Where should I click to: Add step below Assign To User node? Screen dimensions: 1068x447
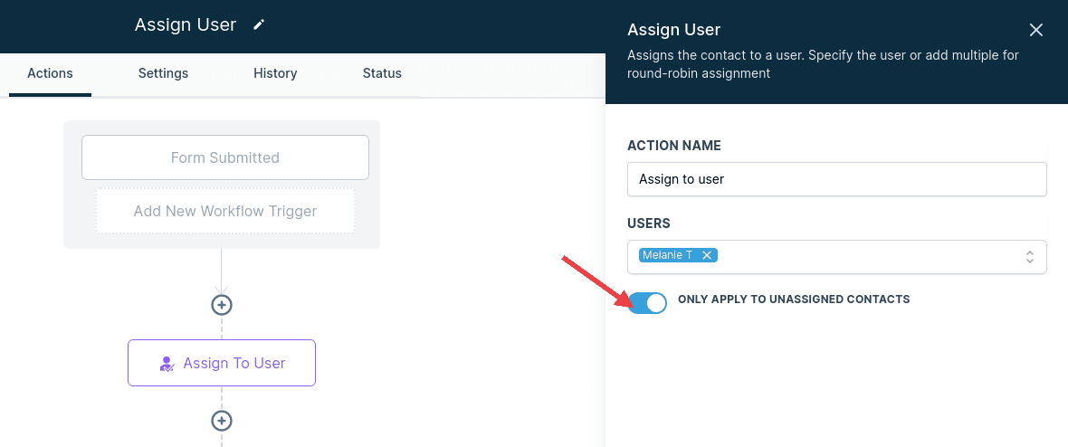pyautogui.click(x=222, y=421)
